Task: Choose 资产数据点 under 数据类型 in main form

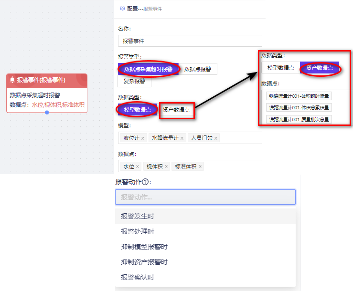Action: pyautogui.click(x=177, y=110)
